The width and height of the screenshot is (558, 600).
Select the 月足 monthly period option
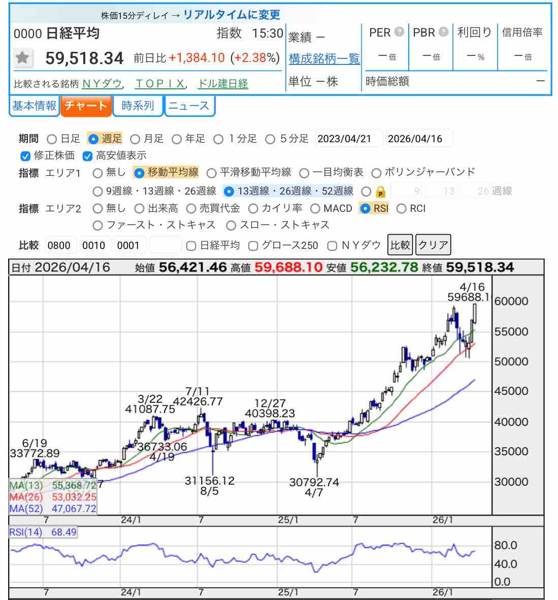click(135, 139)
